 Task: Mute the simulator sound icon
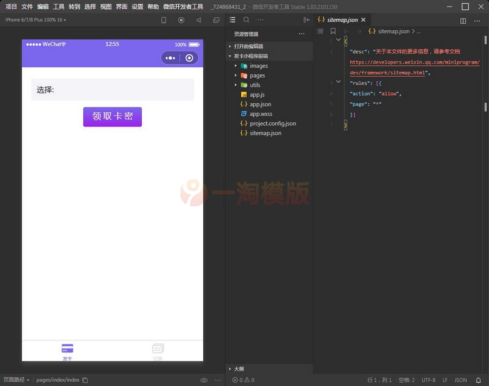coord(199,20)
